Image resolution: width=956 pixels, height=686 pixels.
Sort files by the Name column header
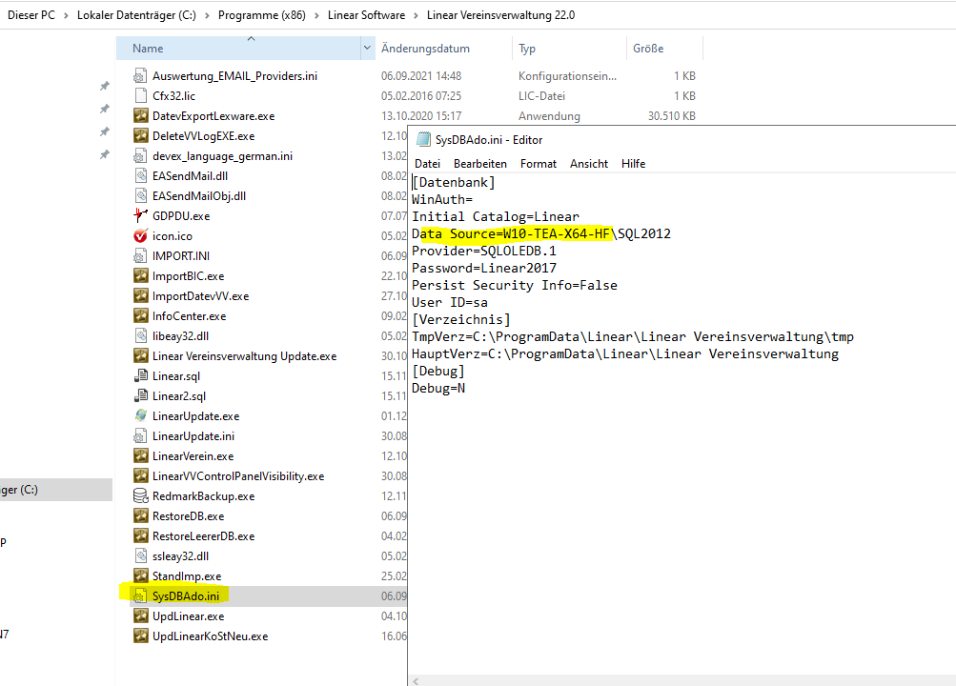click(x=238, y=49)
